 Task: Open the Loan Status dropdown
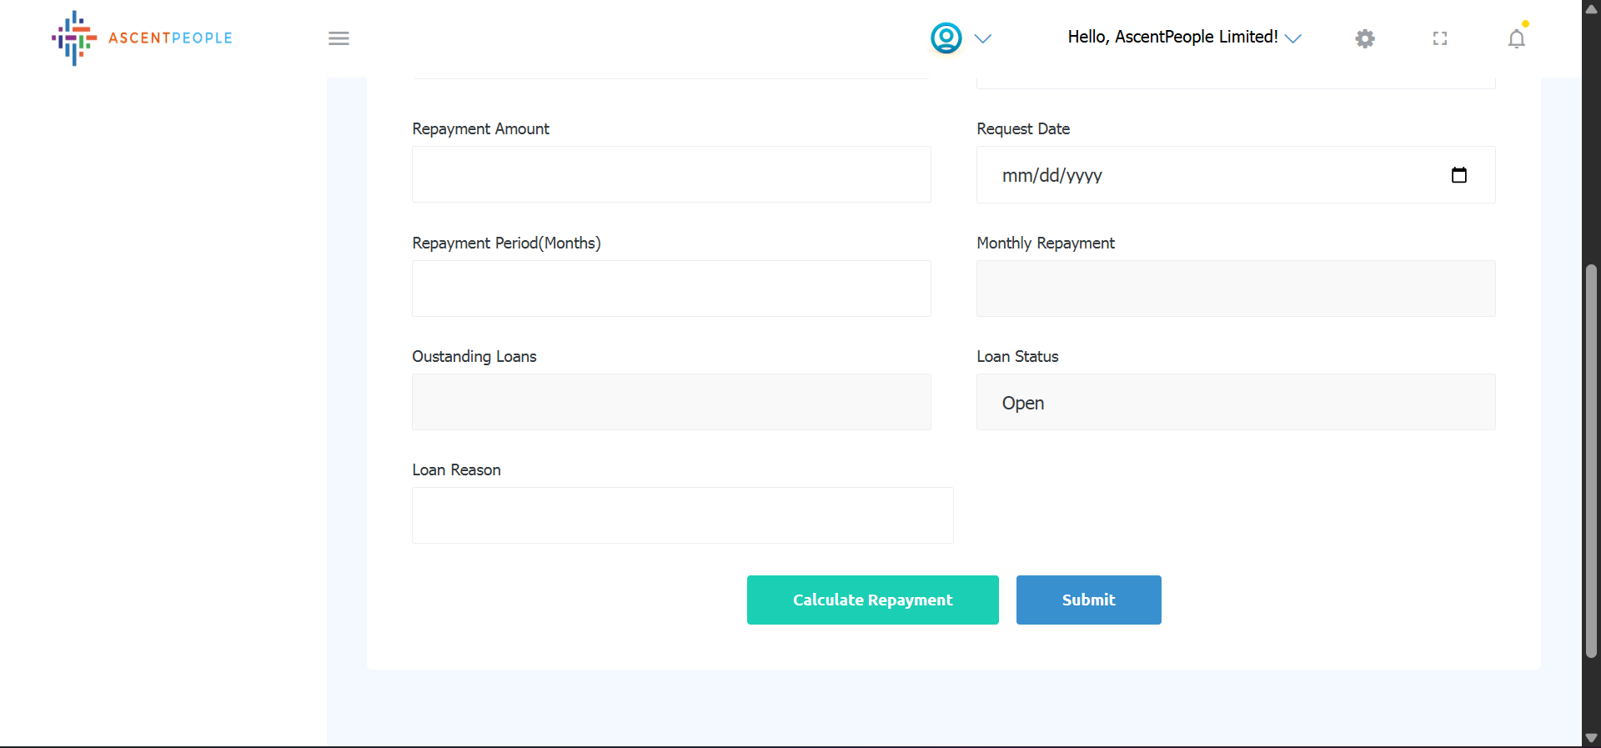[x=1235, y=403]
